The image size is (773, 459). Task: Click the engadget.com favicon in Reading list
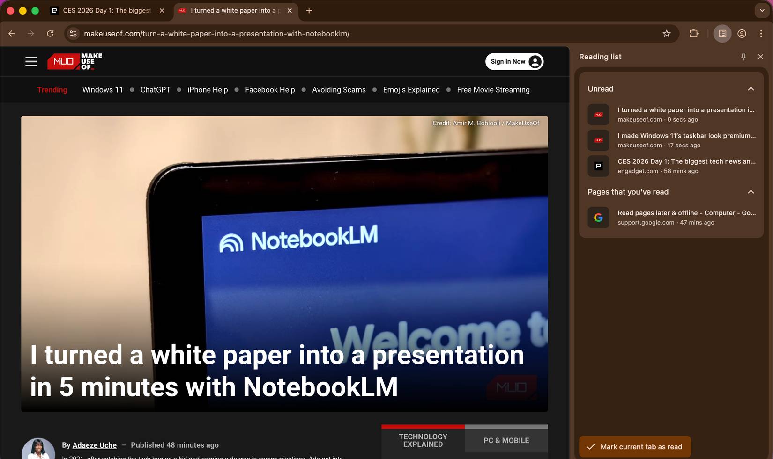598,166
